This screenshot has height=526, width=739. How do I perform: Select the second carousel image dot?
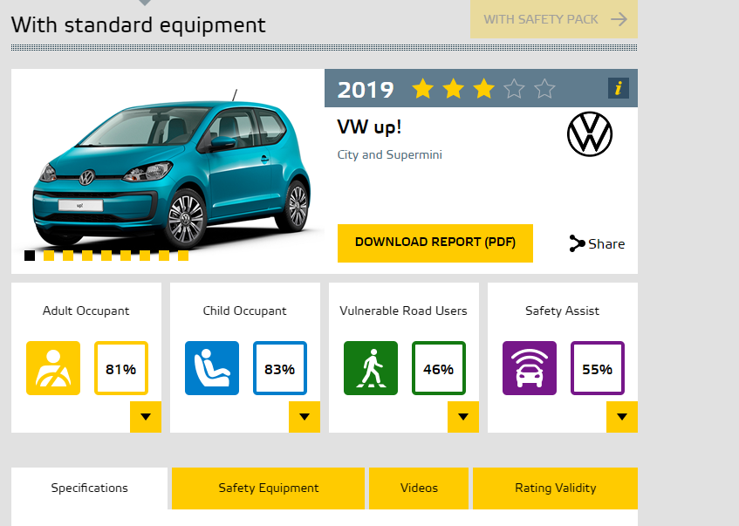(x=49, y=256)
